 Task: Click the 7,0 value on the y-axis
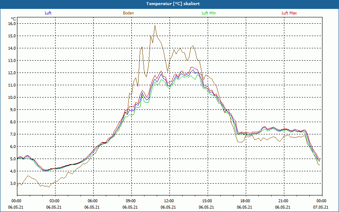pos(13,134)
